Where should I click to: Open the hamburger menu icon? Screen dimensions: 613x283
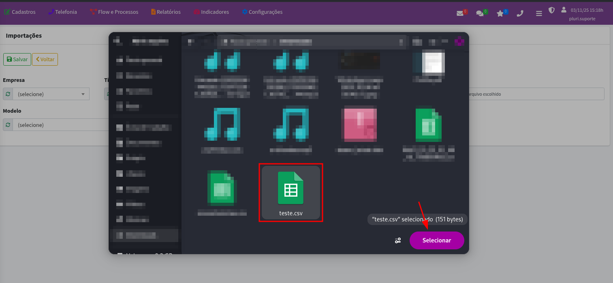click(x=539, y=13)
